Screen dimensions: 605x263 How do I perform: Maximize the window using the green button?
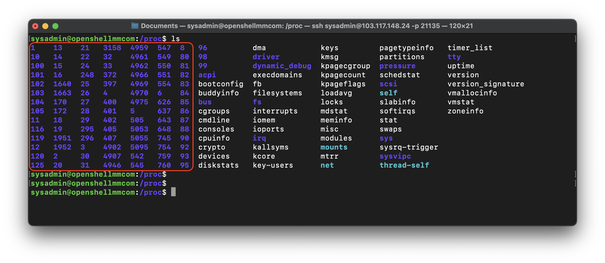click(55, 26)
